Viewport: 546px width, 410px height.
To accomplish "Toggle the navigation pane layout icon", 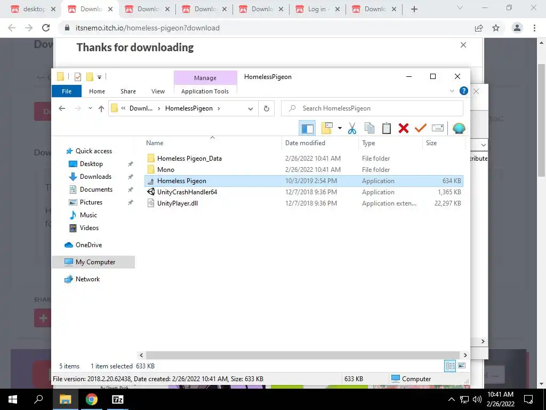I will (x=307, y=128).
